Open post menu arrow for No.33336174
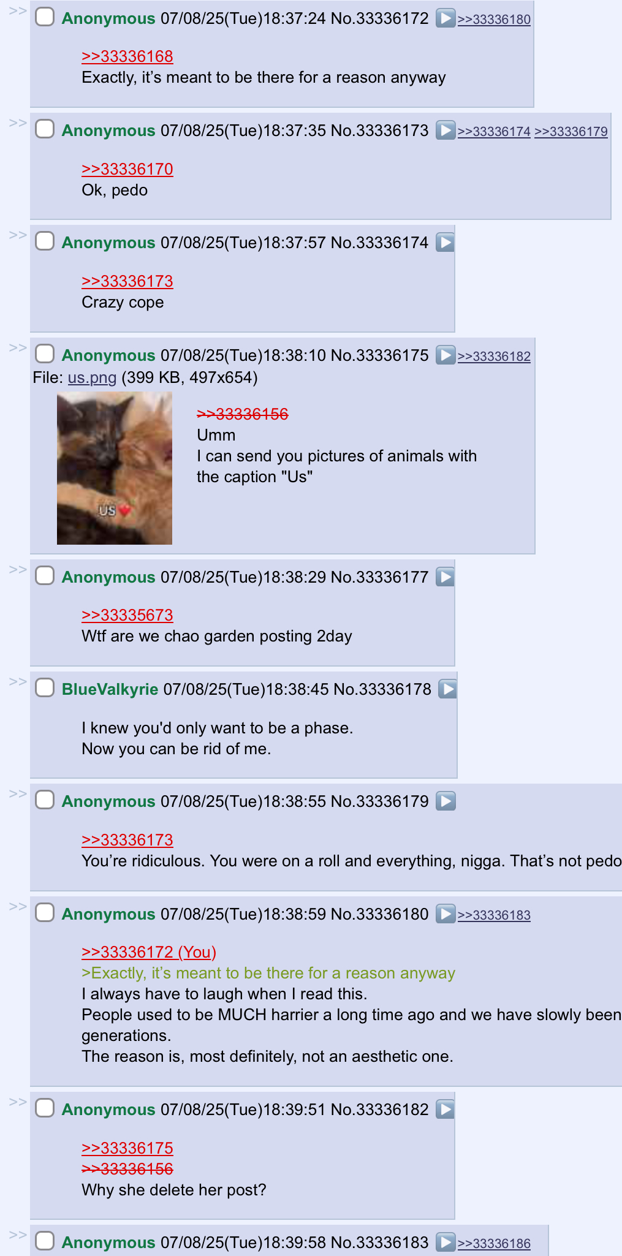Screen dimensions: 622x1256 (x=445, y=243)
